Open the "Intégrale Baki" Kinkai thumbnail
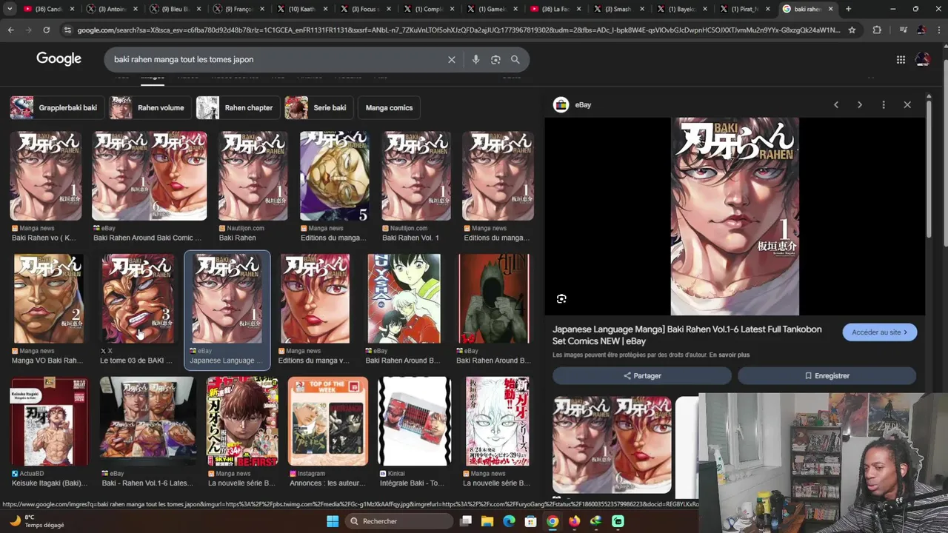Image resolution: width=948 pixels, height=533 pixels. pyautogui.click(x=414, y=421)
